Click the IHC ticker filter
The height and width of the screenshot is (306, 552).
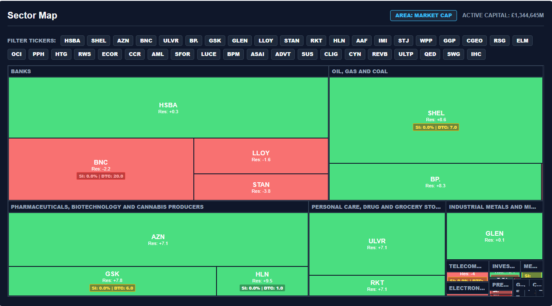click(476, 54)
